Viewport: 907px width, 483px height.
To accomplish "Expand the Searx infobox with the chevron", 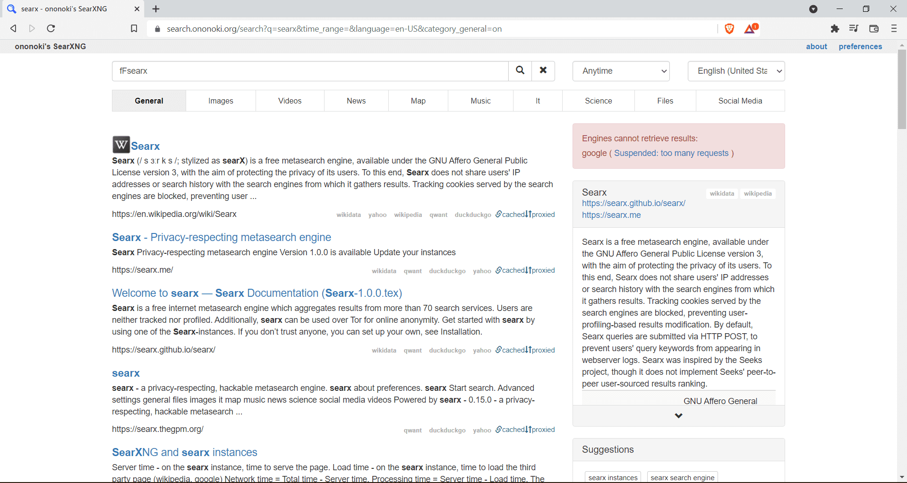I will pyautogui.click(x=678, y=415).
